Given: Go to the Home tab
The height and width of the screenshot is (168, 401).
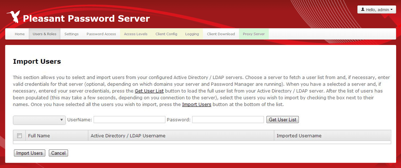Looking at the screenshot, I should [20, 34].
